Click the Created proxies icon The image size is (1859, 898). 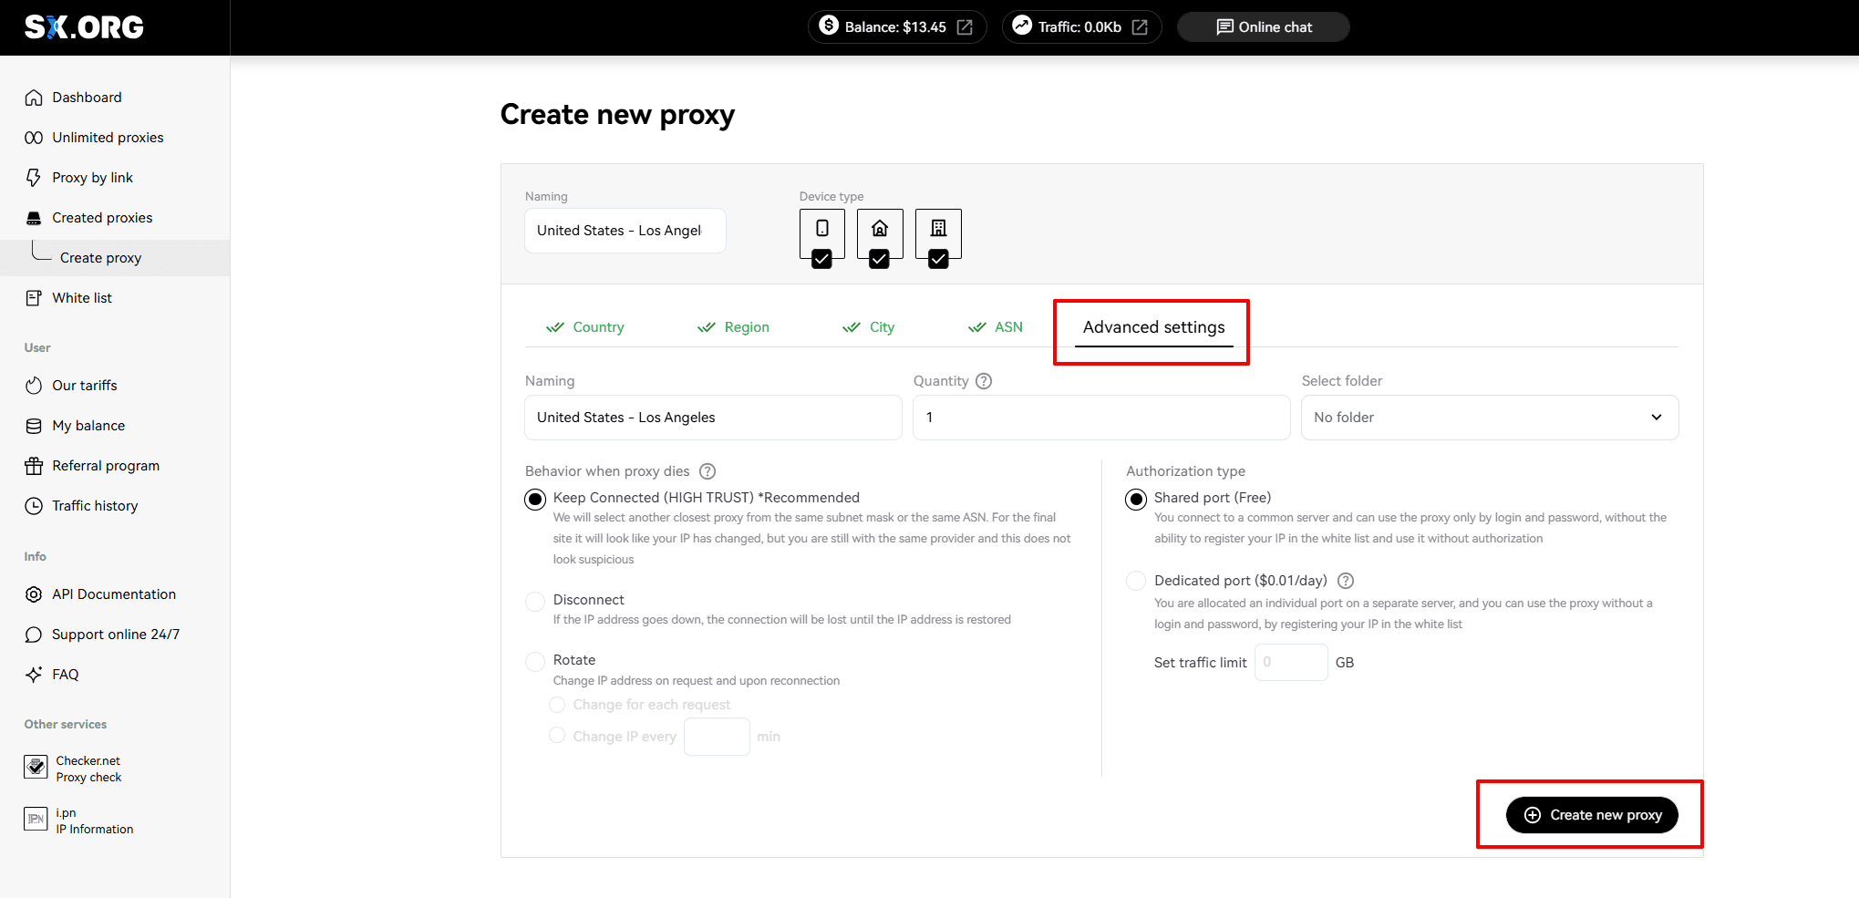point(34,218)
